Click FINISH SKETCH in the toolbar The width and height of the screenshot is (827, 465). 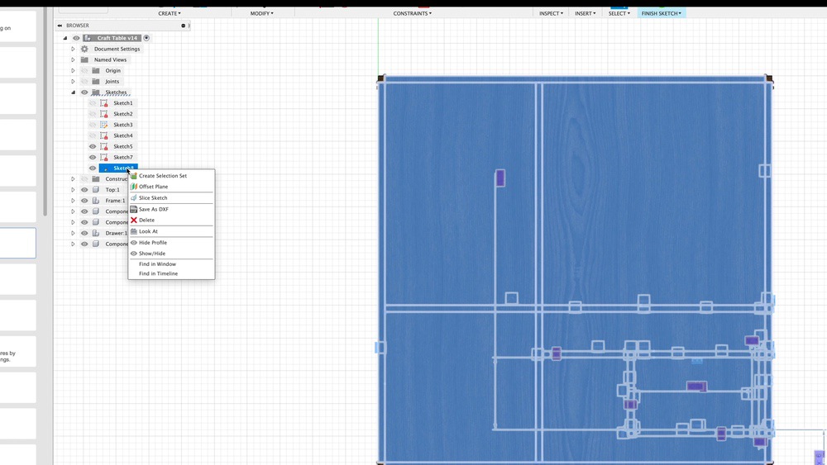click(662, 13)
